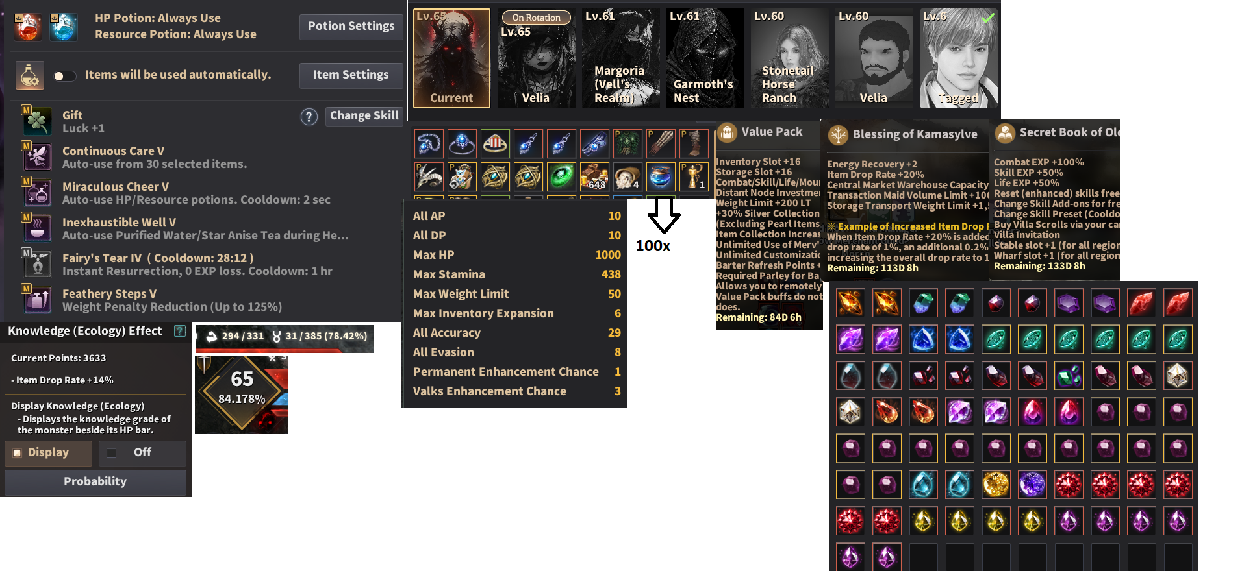Select the Lv.61 Garmoth's Nest character

click(x=705, y=58)
